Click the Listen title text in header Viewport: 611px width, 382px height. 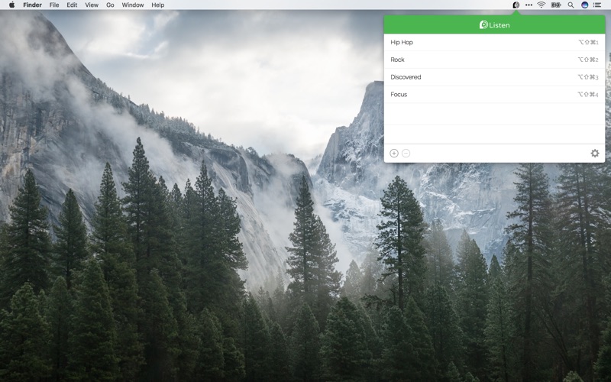pyautogui.click(x=499, y=25)
